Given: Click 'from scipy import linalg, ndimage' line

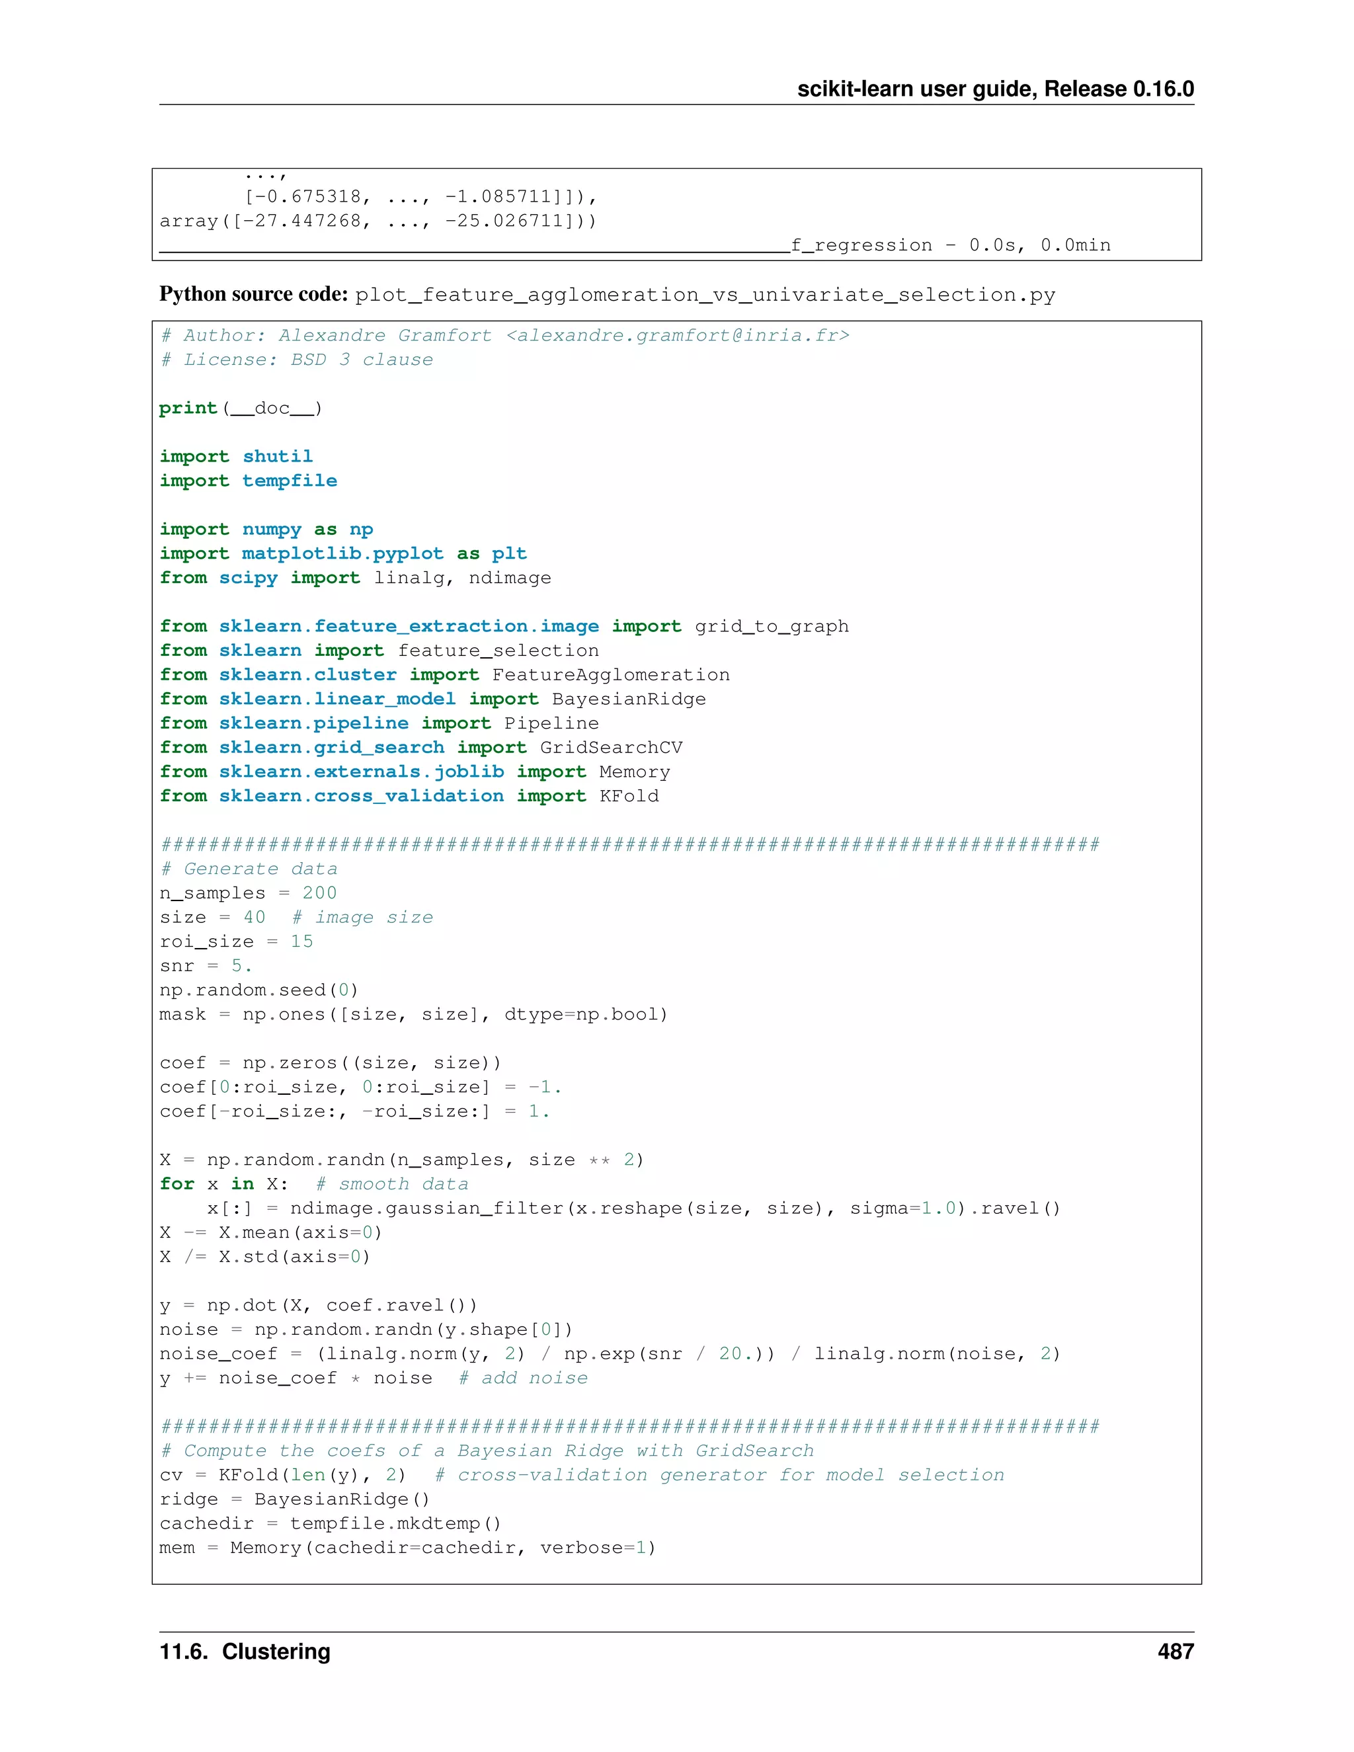Looking at the screenshot, I should 355,578.
